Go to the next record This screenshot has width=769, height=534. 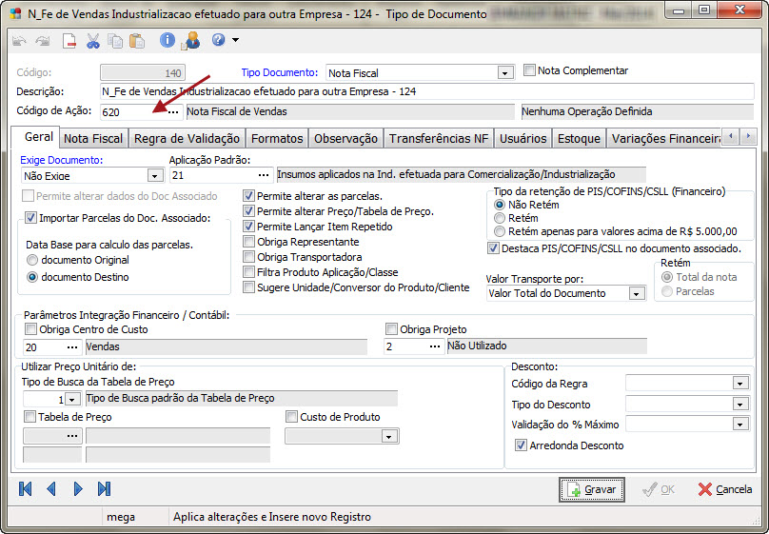point(78,488)
